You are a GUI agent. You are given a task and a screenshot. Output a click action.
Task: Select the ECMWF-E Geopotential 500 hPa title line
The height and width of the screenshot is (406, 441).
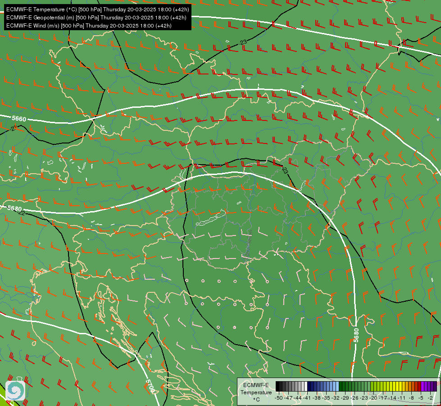96,18
